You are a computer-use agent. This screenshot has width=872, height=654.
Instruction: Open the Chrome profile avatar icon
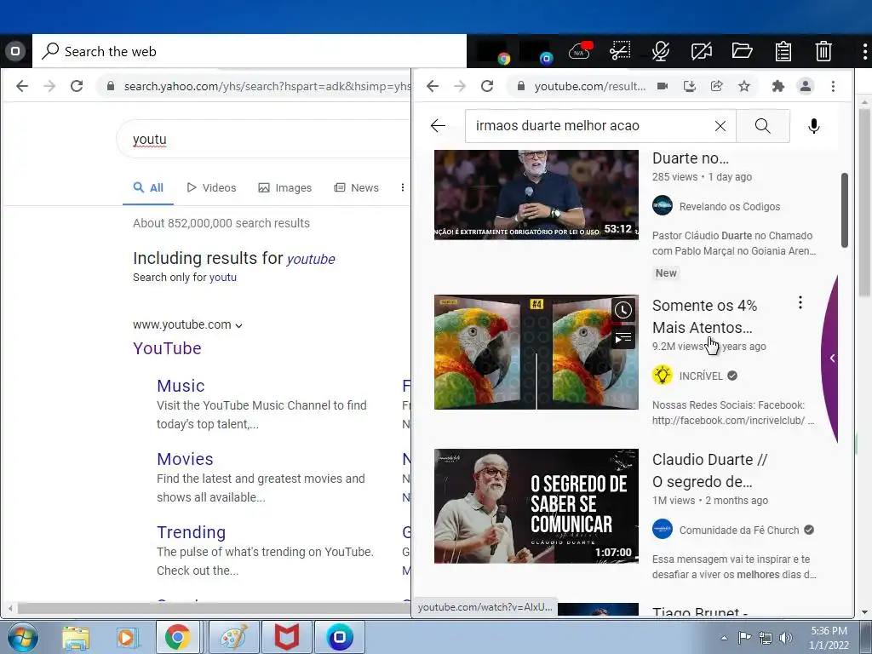tap(806, 86)
